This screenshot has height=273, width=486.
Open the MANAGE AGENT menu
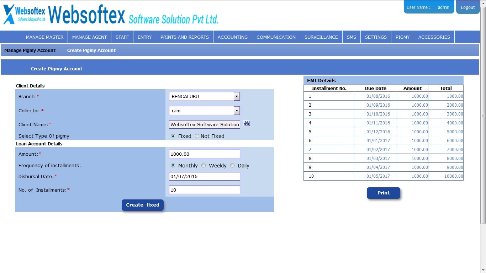pyautogui.click(x=89, y=37)
